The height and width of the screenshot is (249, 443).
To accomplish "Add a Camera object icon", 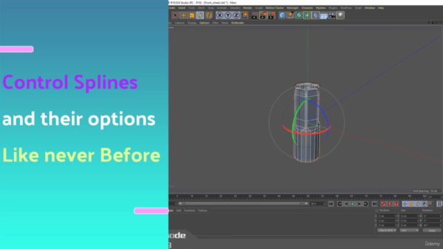I will 332,15.
